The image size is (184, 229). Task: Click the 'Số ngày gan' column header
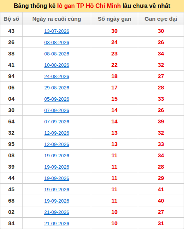(x=115, y=19)
